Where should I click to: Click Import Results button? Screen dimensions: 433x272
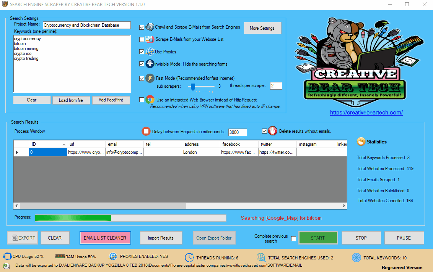(x=161, y=238)
